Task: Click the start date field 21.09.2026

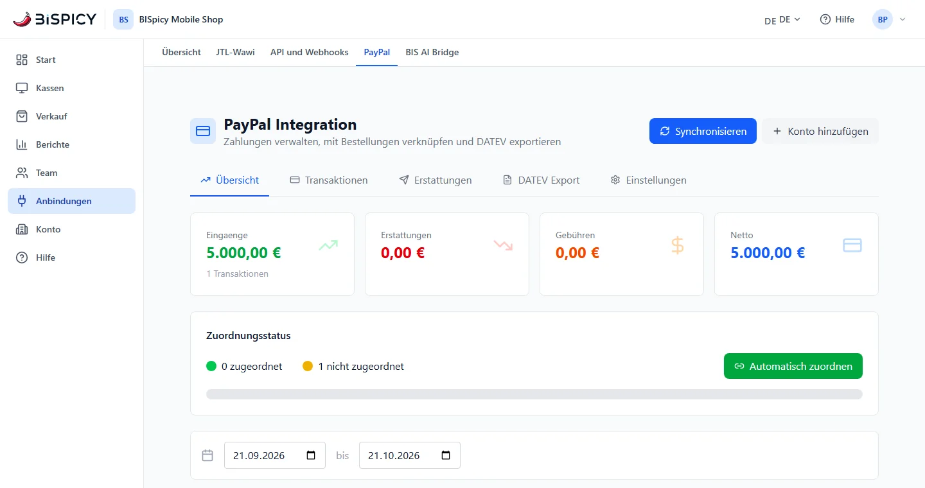Action: click(275, 455)
